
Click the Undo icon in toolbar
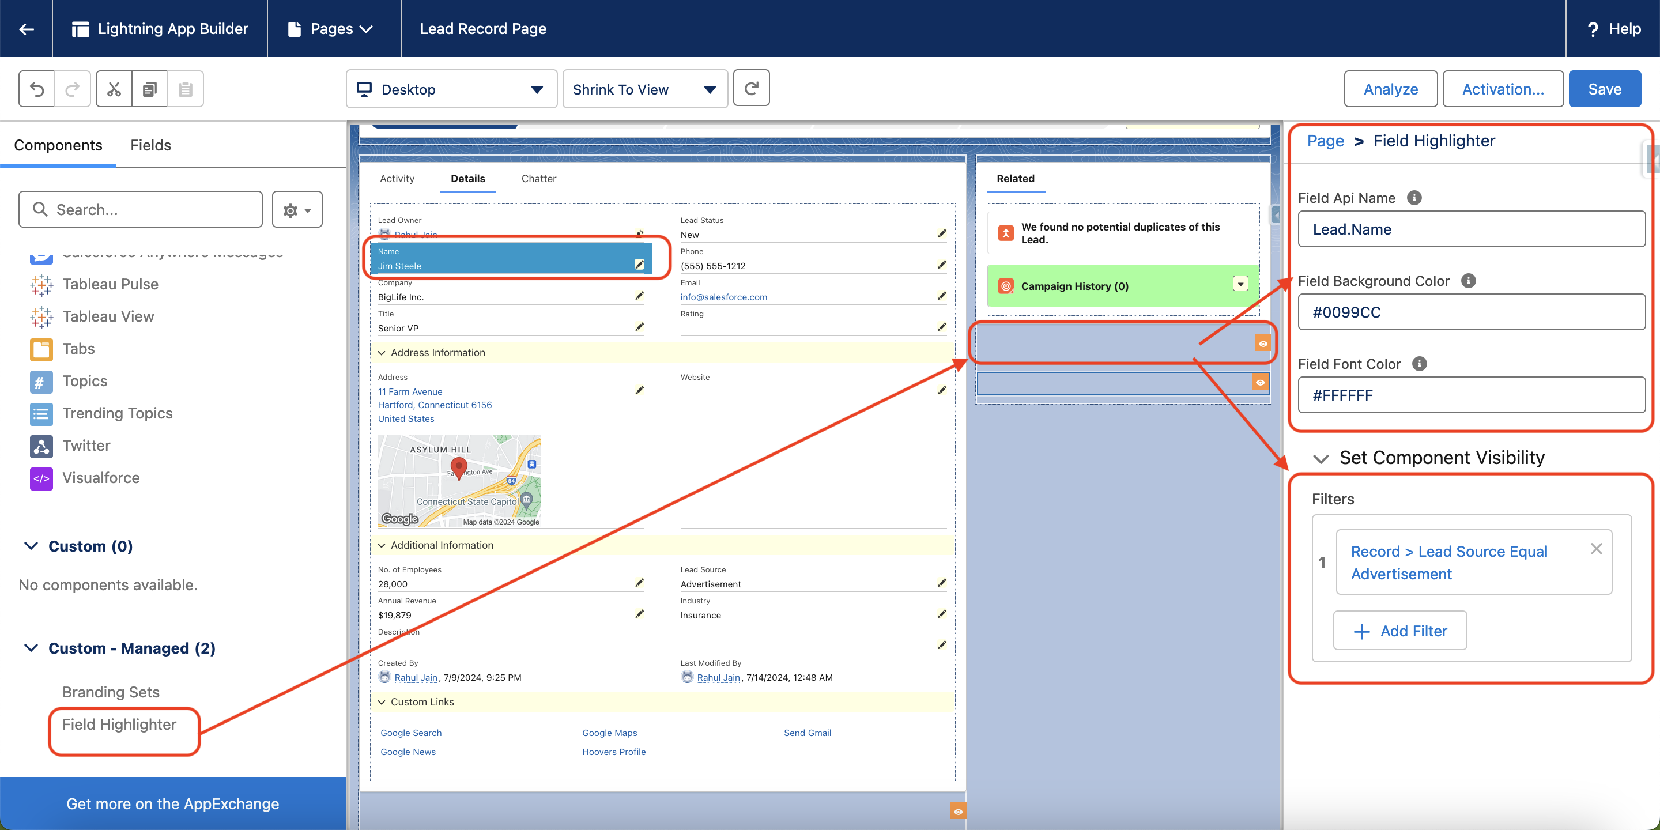(x=37, y=89)
